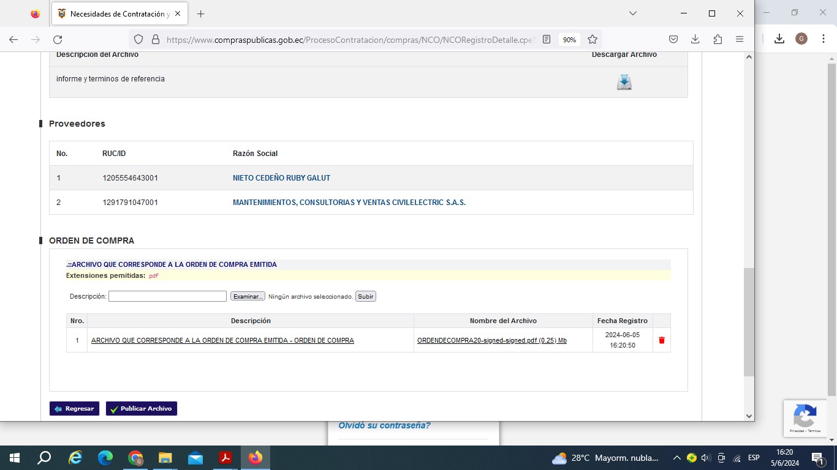Open the ORDENDECOMPRA20-signed-signed.pdf file link
The width and height of the screenshot is (837, 470).
[x=491, y=340]
